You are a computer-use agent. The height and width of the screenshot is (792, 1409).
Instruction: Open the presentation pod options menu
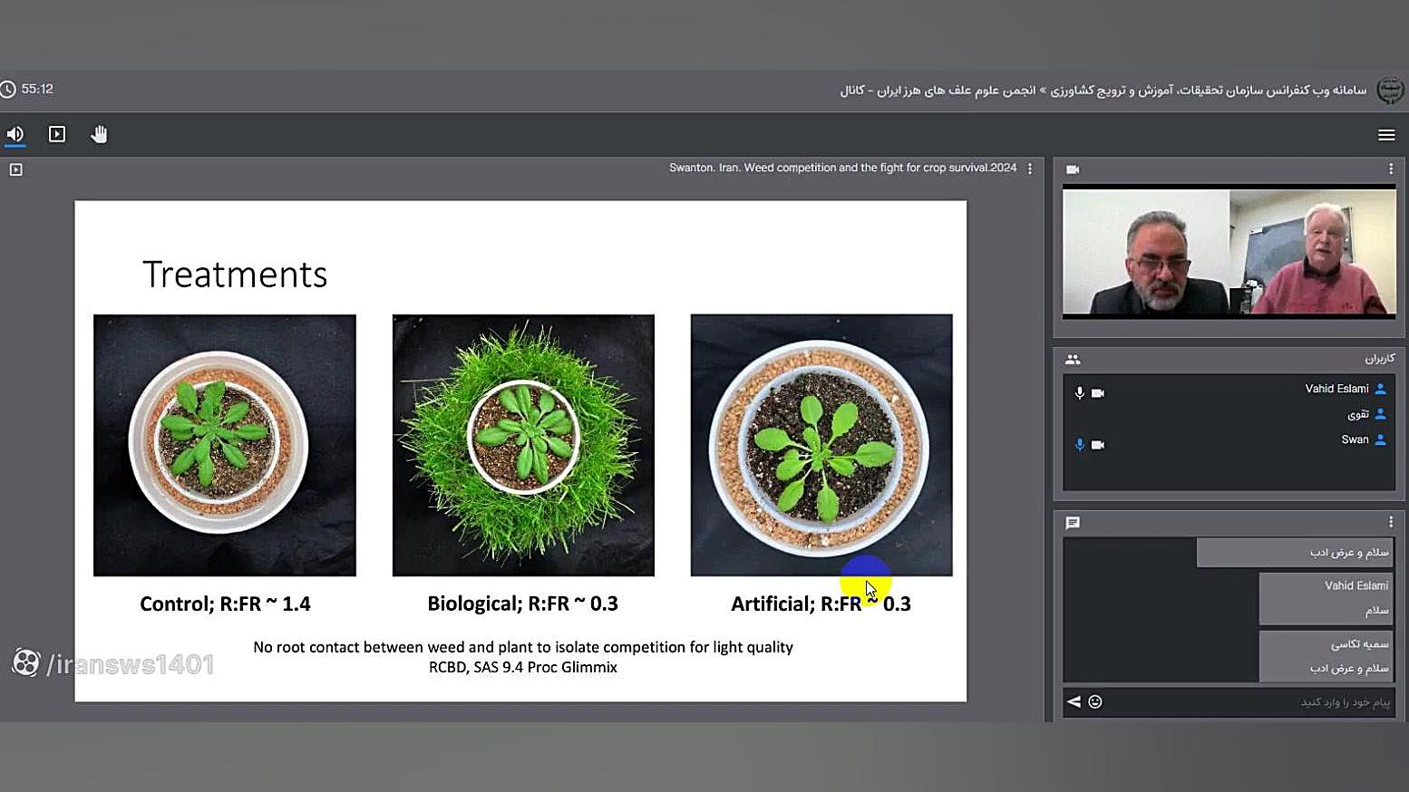1030,169
